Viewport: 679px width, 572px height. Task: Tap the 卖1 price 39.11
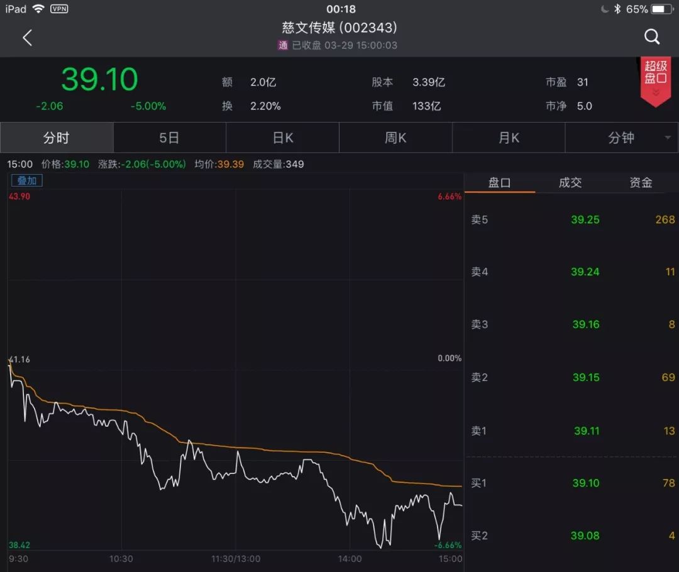[587, 431]
